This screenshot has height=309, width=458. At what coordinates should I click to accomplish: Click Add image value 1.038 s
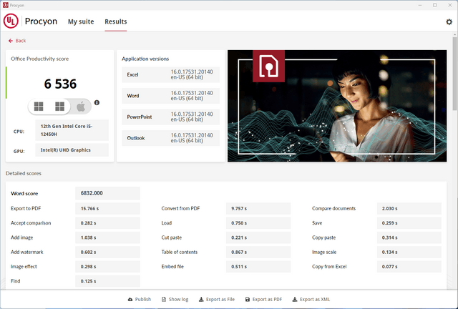tap(107, 237)
